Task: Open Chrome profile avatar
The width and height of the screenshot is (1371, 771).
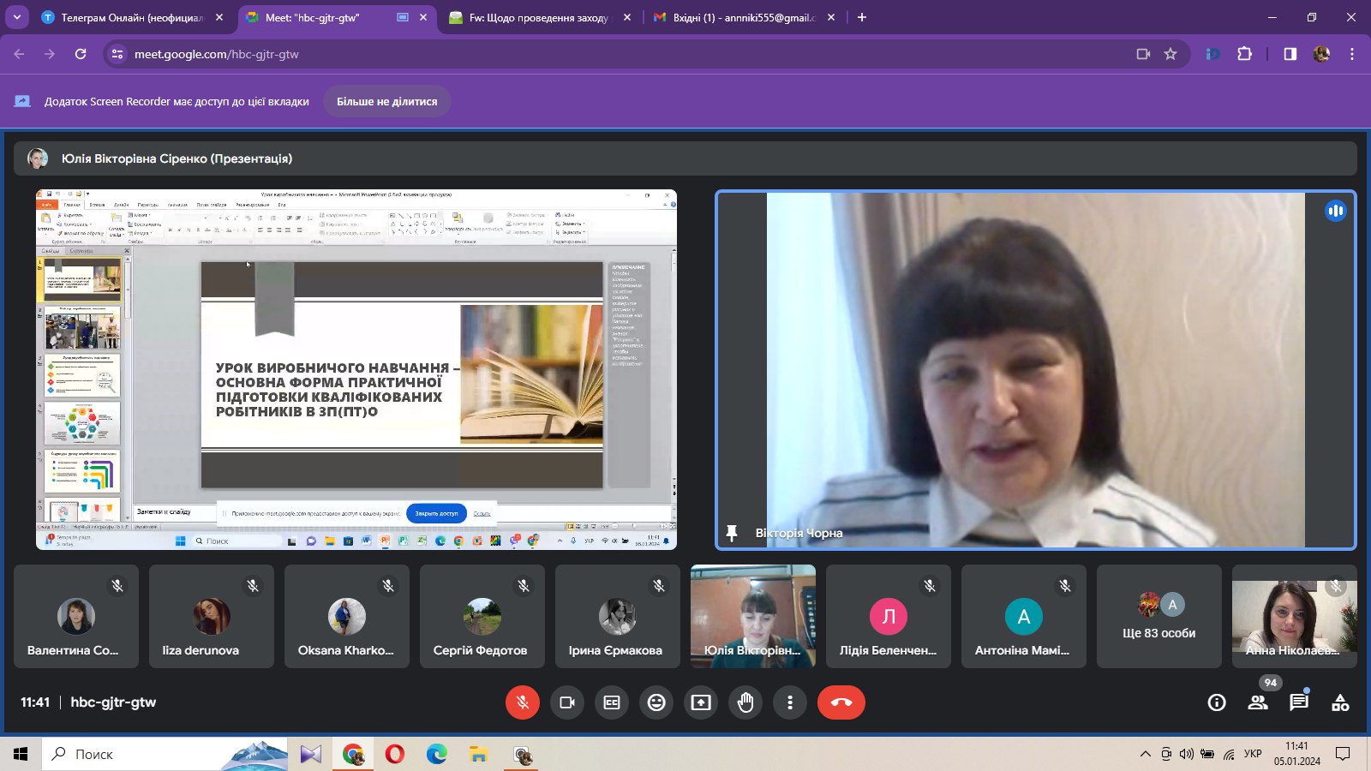Action: coord(1321,54)
